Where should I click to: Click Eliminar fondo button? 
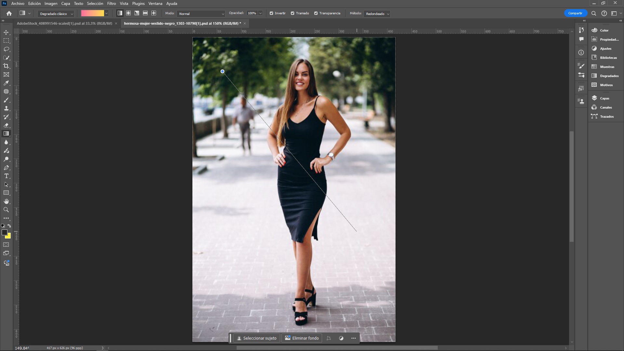coord(302,338)
